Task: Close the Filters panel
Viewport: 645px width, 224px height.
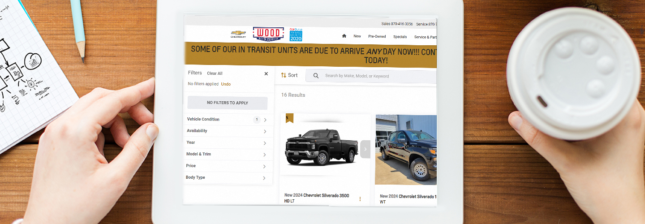Action: click(x=266, y=74)
